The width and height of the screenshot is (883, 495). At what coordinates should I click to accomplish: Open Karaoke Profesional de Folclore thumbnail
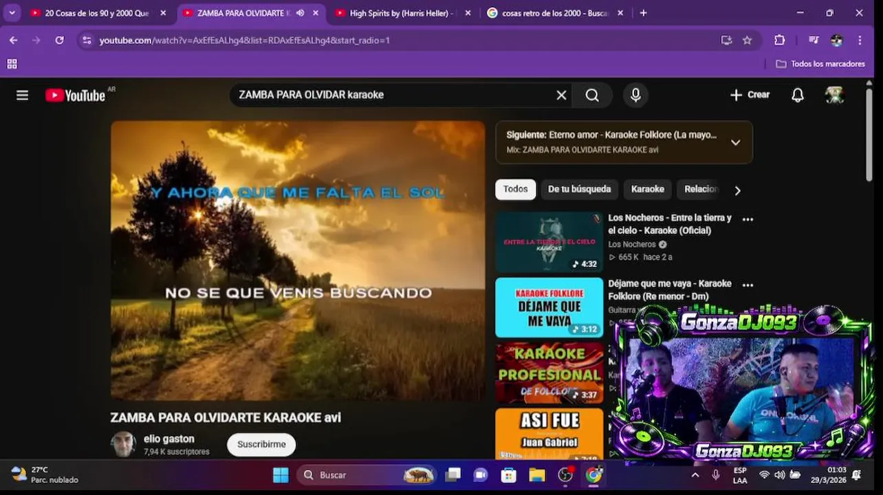point(549,373)
